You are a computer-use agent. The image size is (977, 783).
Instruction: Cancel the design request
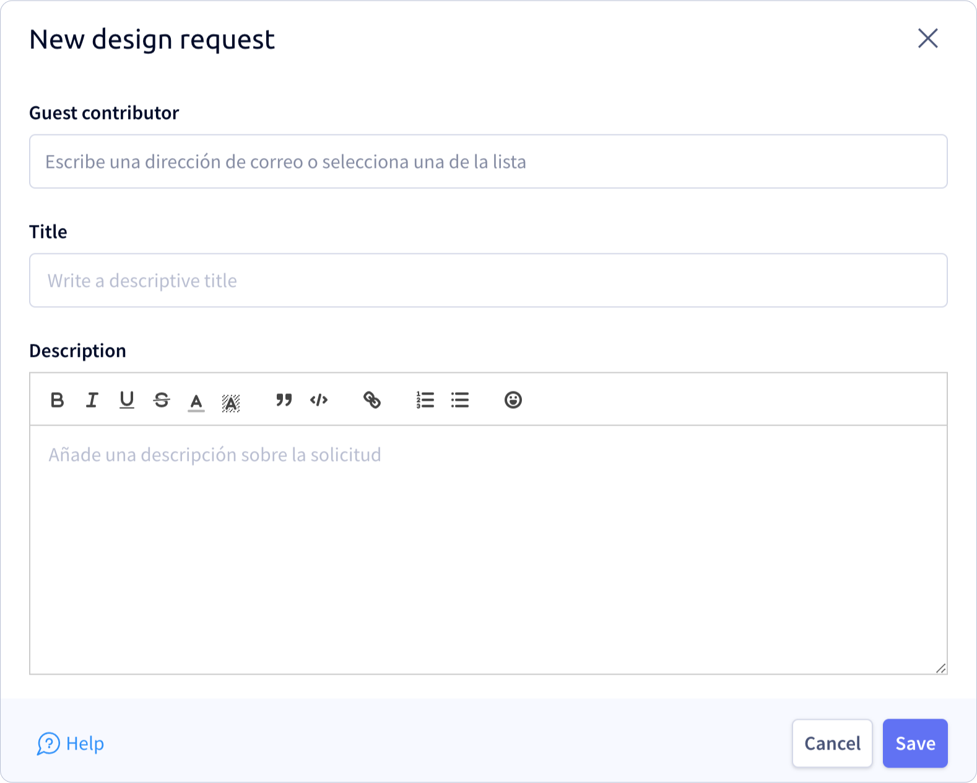pyautogui.click(x=832, y=743)
